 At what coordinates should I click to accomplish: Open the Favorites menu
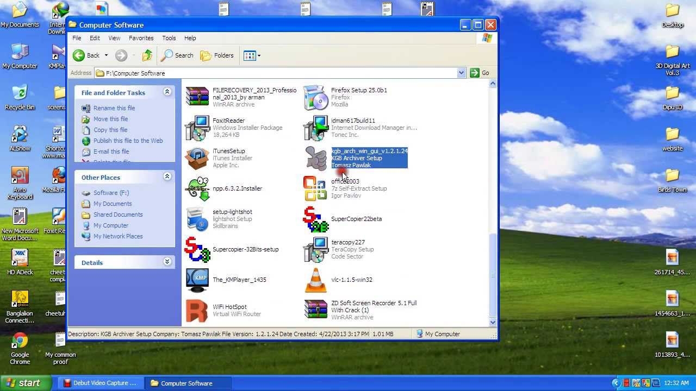pos(141,38)
